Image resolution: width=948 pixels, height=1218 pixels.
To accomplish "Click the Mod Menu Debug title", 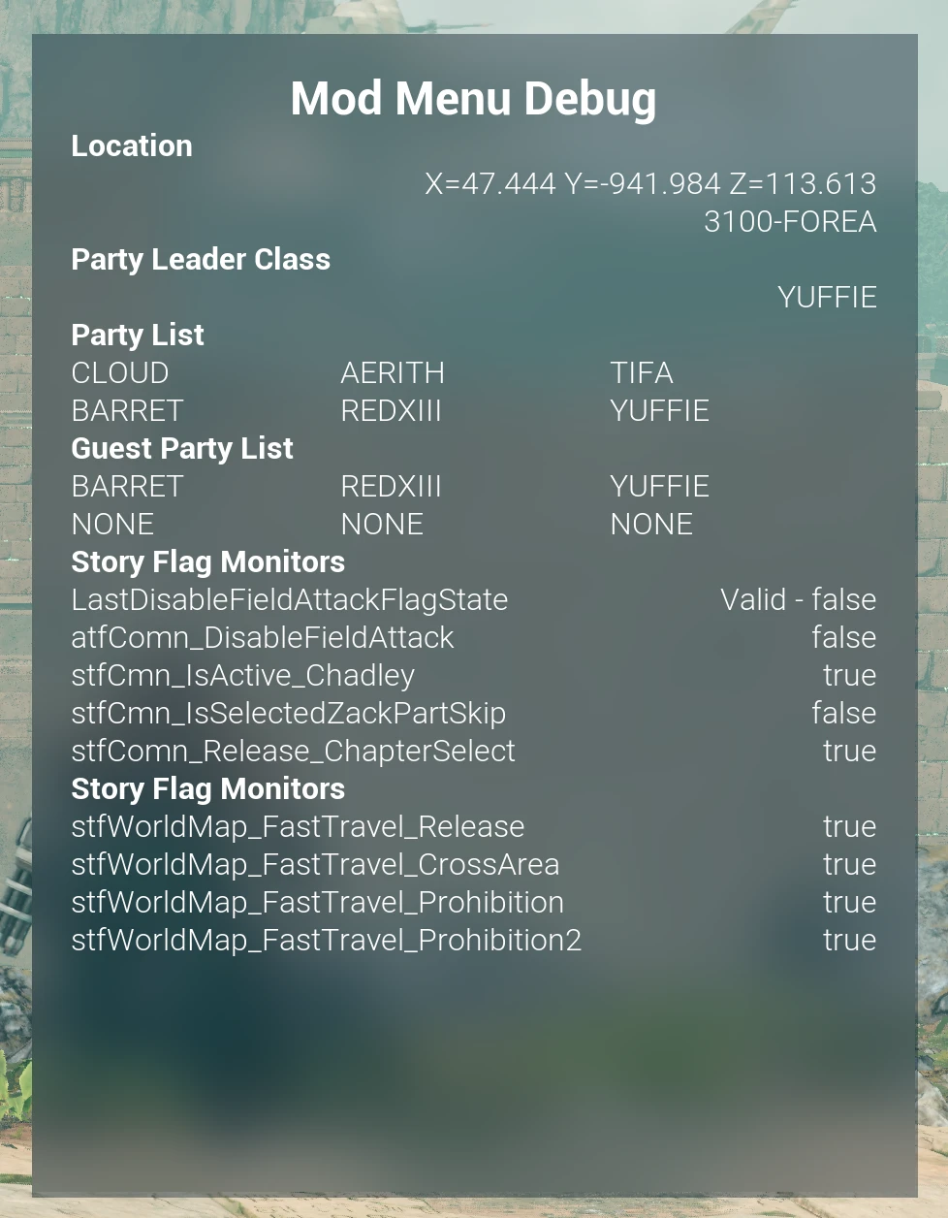I will [473, 99].
